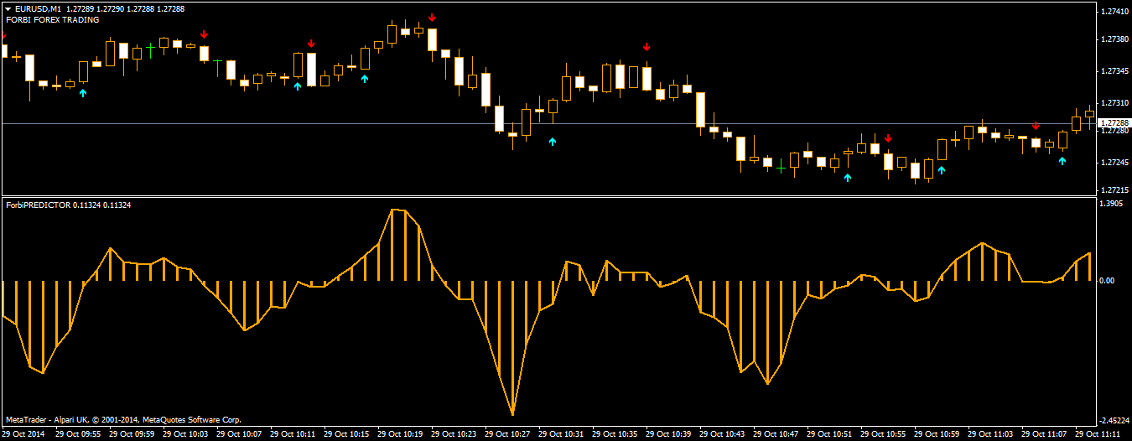
Task: Click the 1.27345 price scale value
Action: tap(1114, 71)
